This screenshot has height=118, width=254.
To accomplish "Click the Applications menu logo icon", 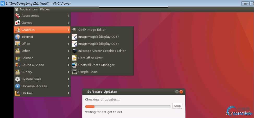I will click(x=16, y=9).
